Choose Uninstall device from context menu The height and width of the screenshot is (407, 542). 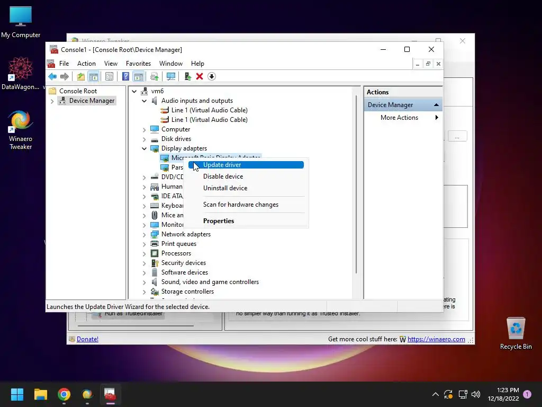(x=246, y=188)
